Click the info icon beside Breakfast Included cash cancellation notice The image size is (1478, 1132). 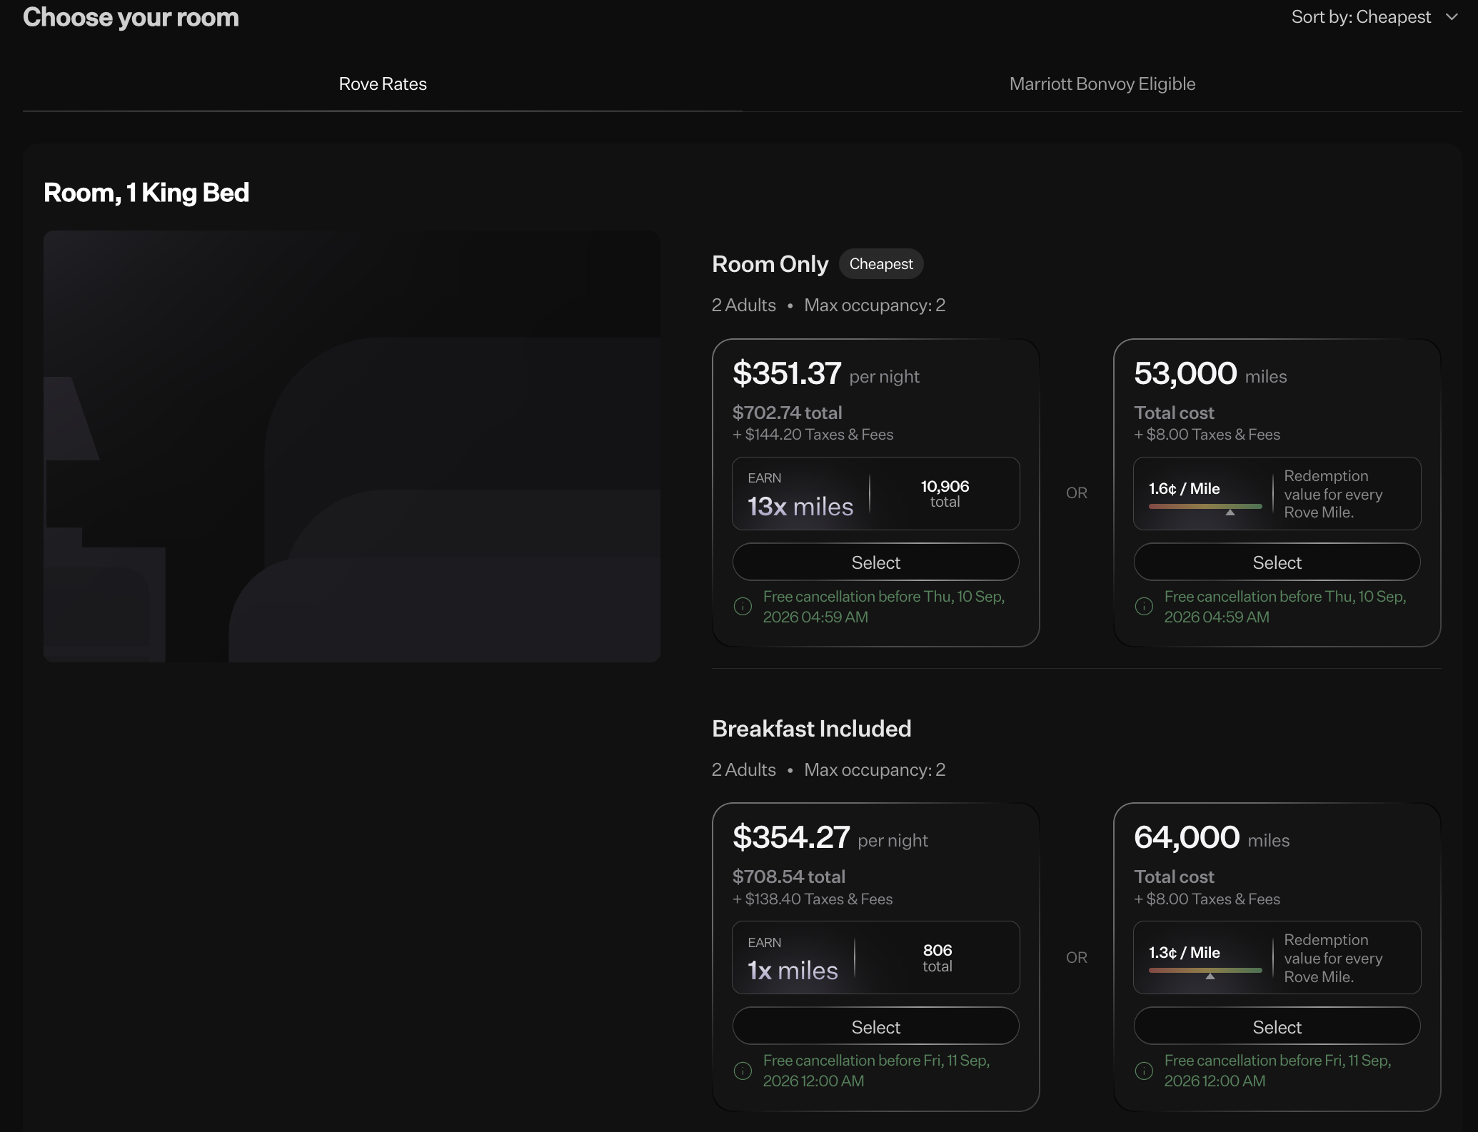tap(743, 1071)
